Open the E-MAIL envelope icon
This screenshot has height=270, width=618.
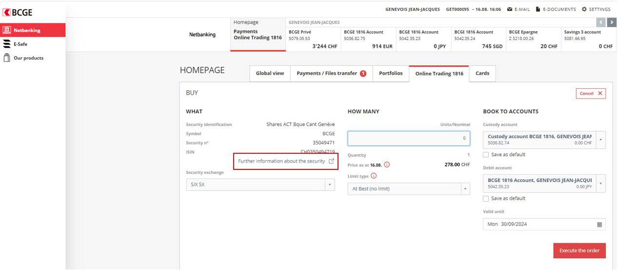(x=510, y=9)
